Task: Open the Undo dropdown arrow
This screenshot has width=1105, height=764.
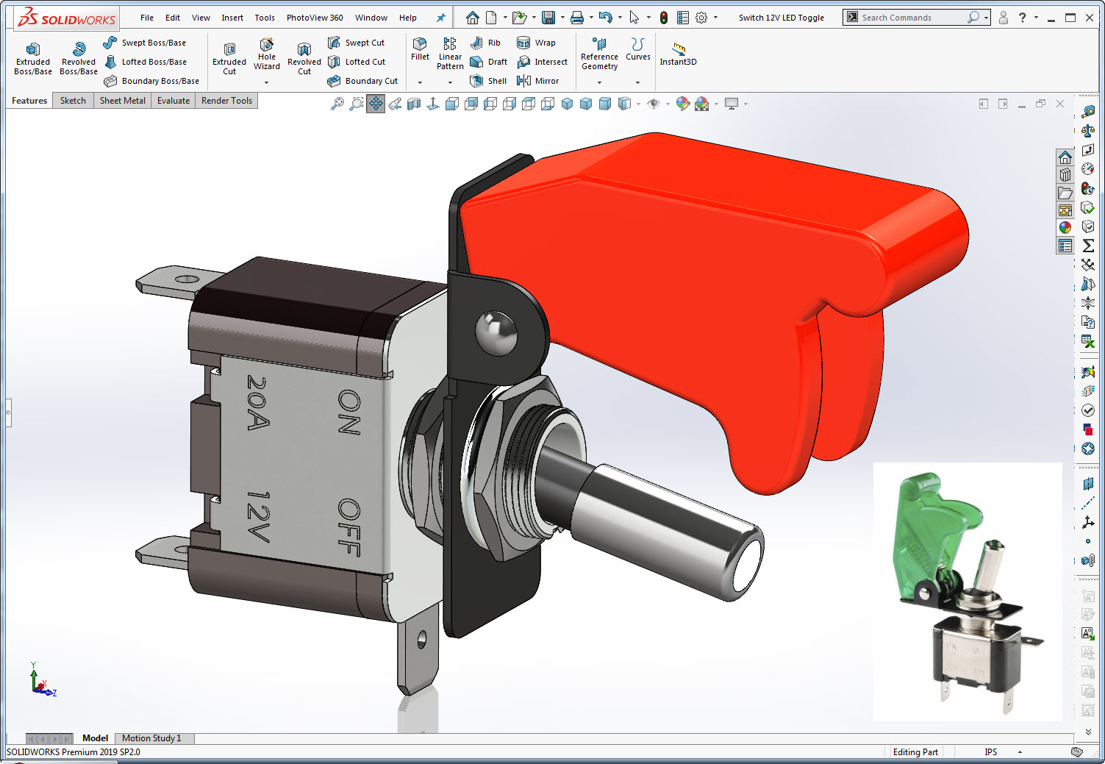Action: pyautogui.click(x=620, y=18)
